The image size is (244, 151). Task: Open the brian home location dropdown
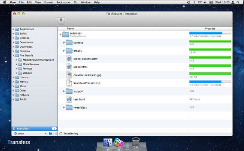pos(30,133)
